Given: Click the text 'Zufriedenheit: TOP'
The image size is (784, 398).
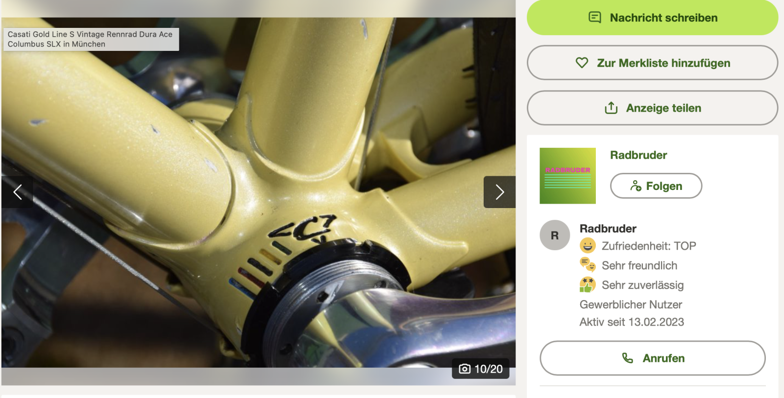Looking at the screenshot, I should (x=649, y=246).
